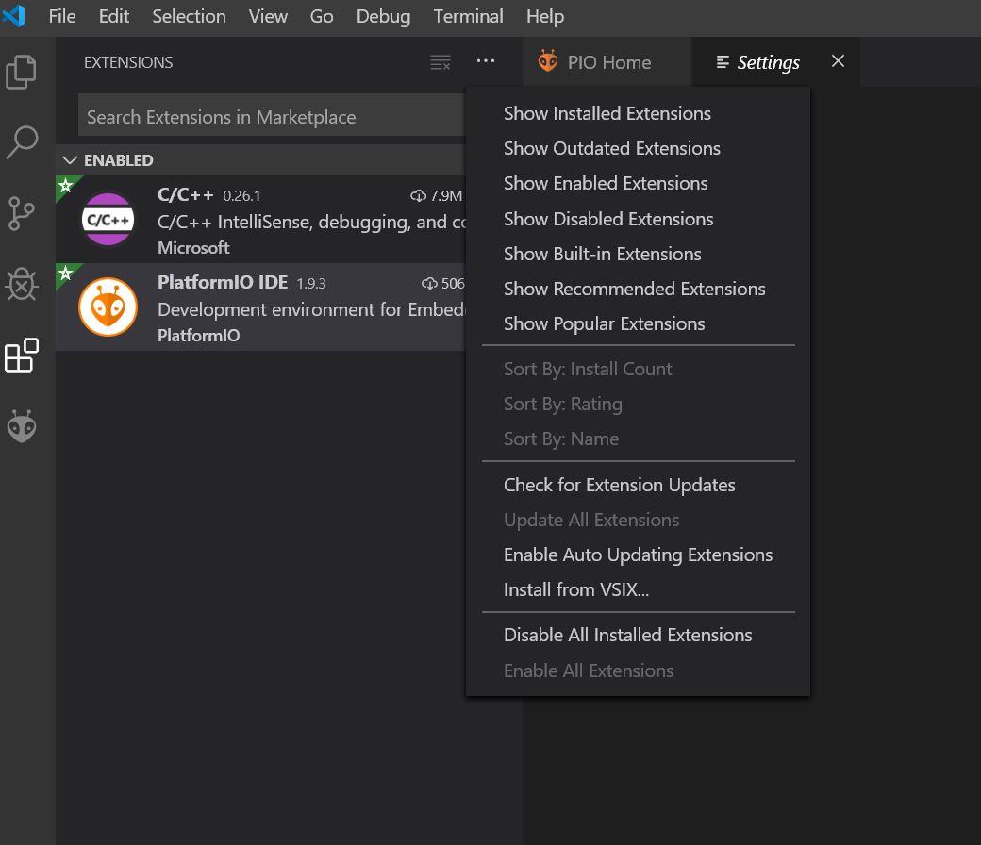Click the Development environment description text
Screen dimensions: 981x845
[311, 309]
